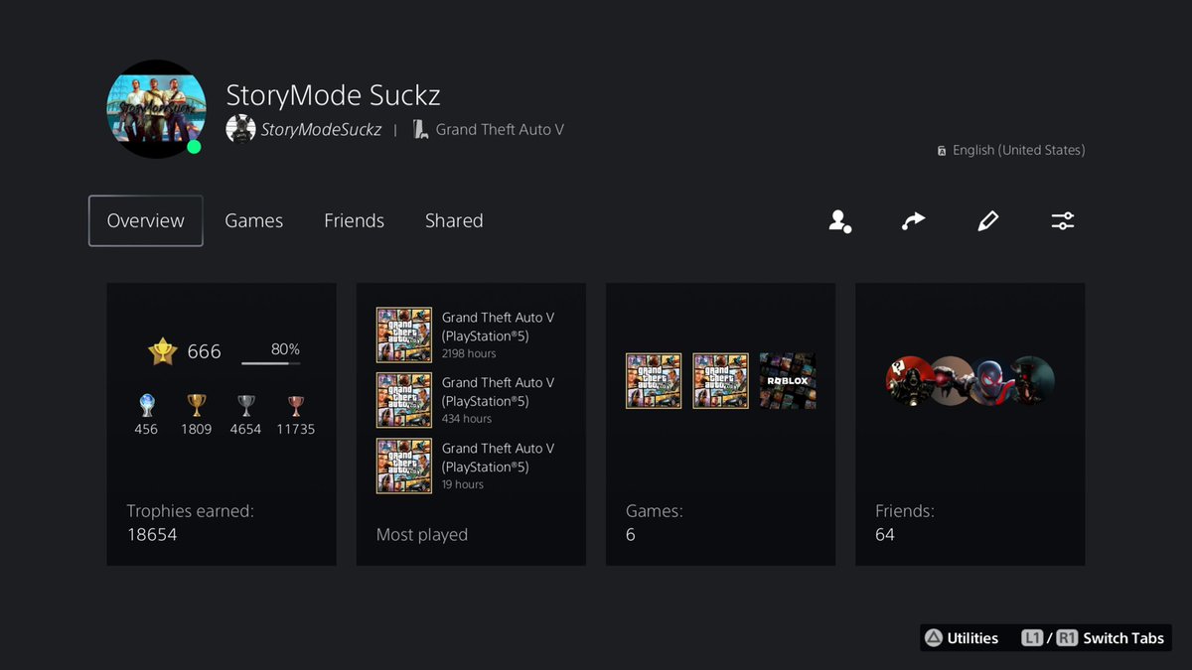This screenshot has height=670, width=1192.
Task: Click the L1 button icon
Action: (1033, 638)
